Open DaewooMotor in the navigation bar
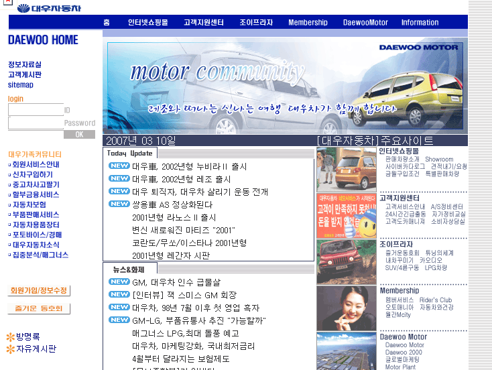Image resolution: width=492 pixels, height=370 pixels. coord(365,22)
